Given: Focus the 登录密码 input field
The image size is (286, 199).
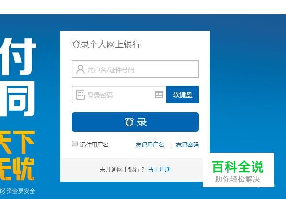Looking at the screenshot, I should point(119,95).
